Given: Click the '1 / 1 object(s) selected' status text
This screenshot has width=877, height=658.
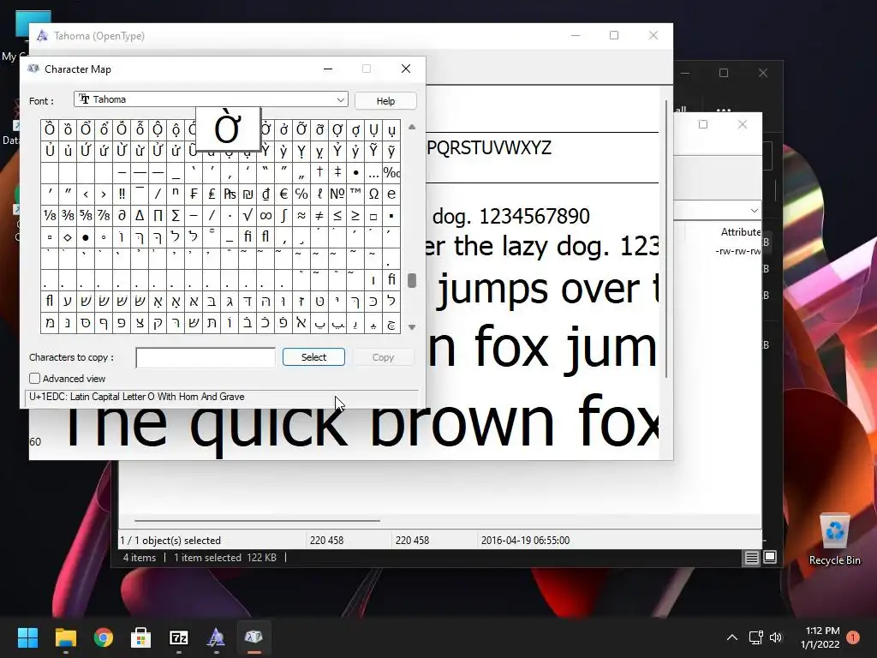Looking at the screenshot, I should point(170,541).
